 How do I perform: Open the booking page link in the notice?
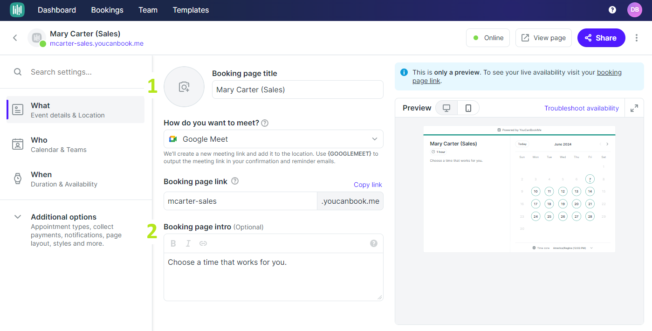(x=517, y=76)
